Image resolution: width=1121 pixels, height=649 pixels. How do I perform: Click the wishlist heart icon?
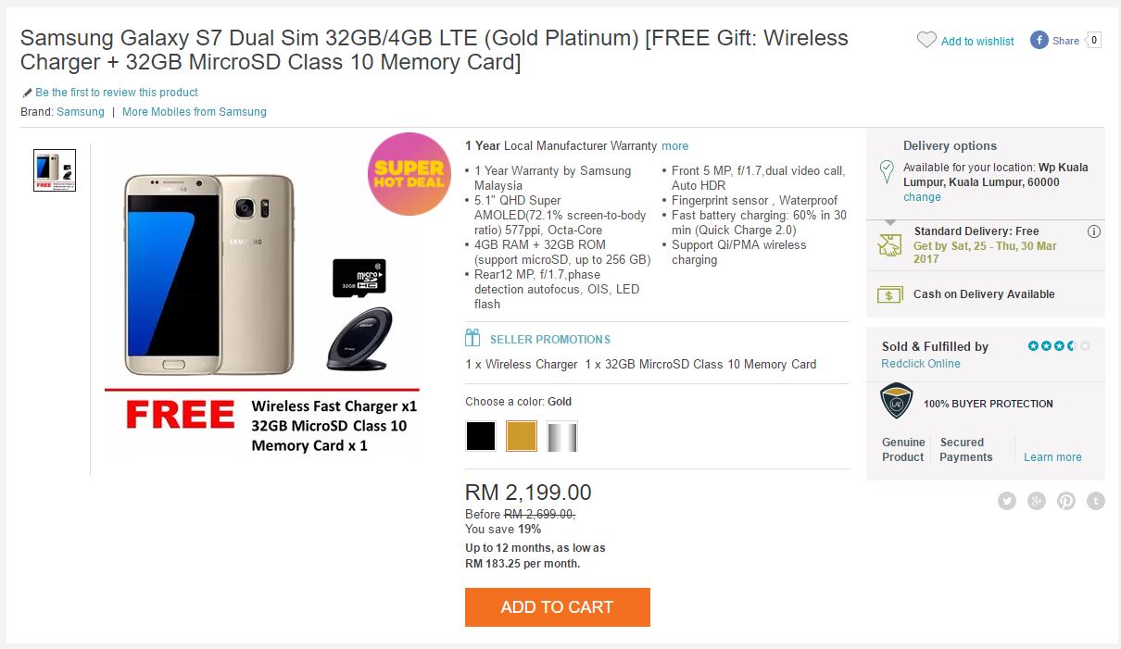(x=926, y=40)
